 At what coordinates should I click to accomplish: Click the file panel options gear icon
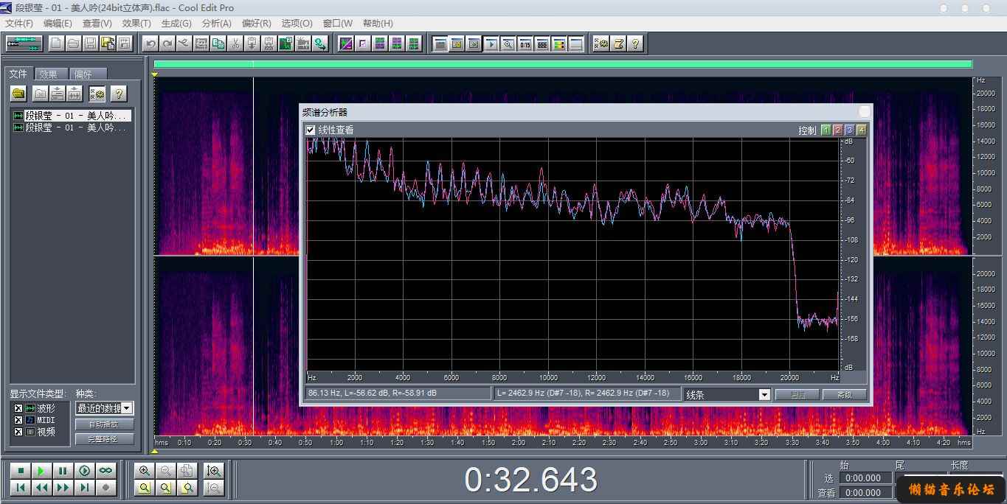(x=97, y=94)
